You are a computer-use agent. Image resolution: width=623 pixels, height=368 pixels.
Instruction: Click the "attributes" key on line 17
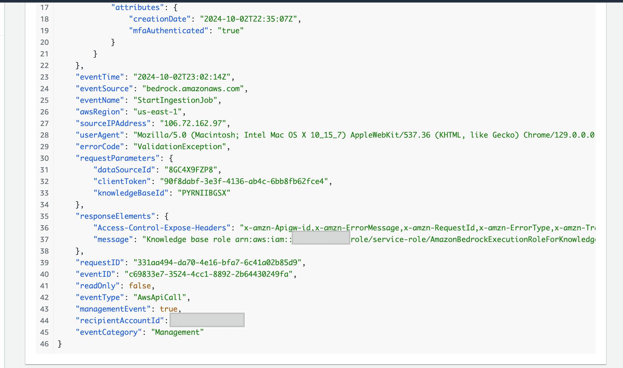[x=138, y=7]
